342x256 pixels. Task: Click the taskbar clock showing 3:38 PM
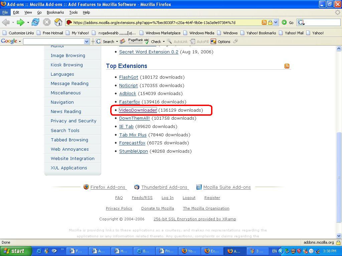(x=330, y=251)
